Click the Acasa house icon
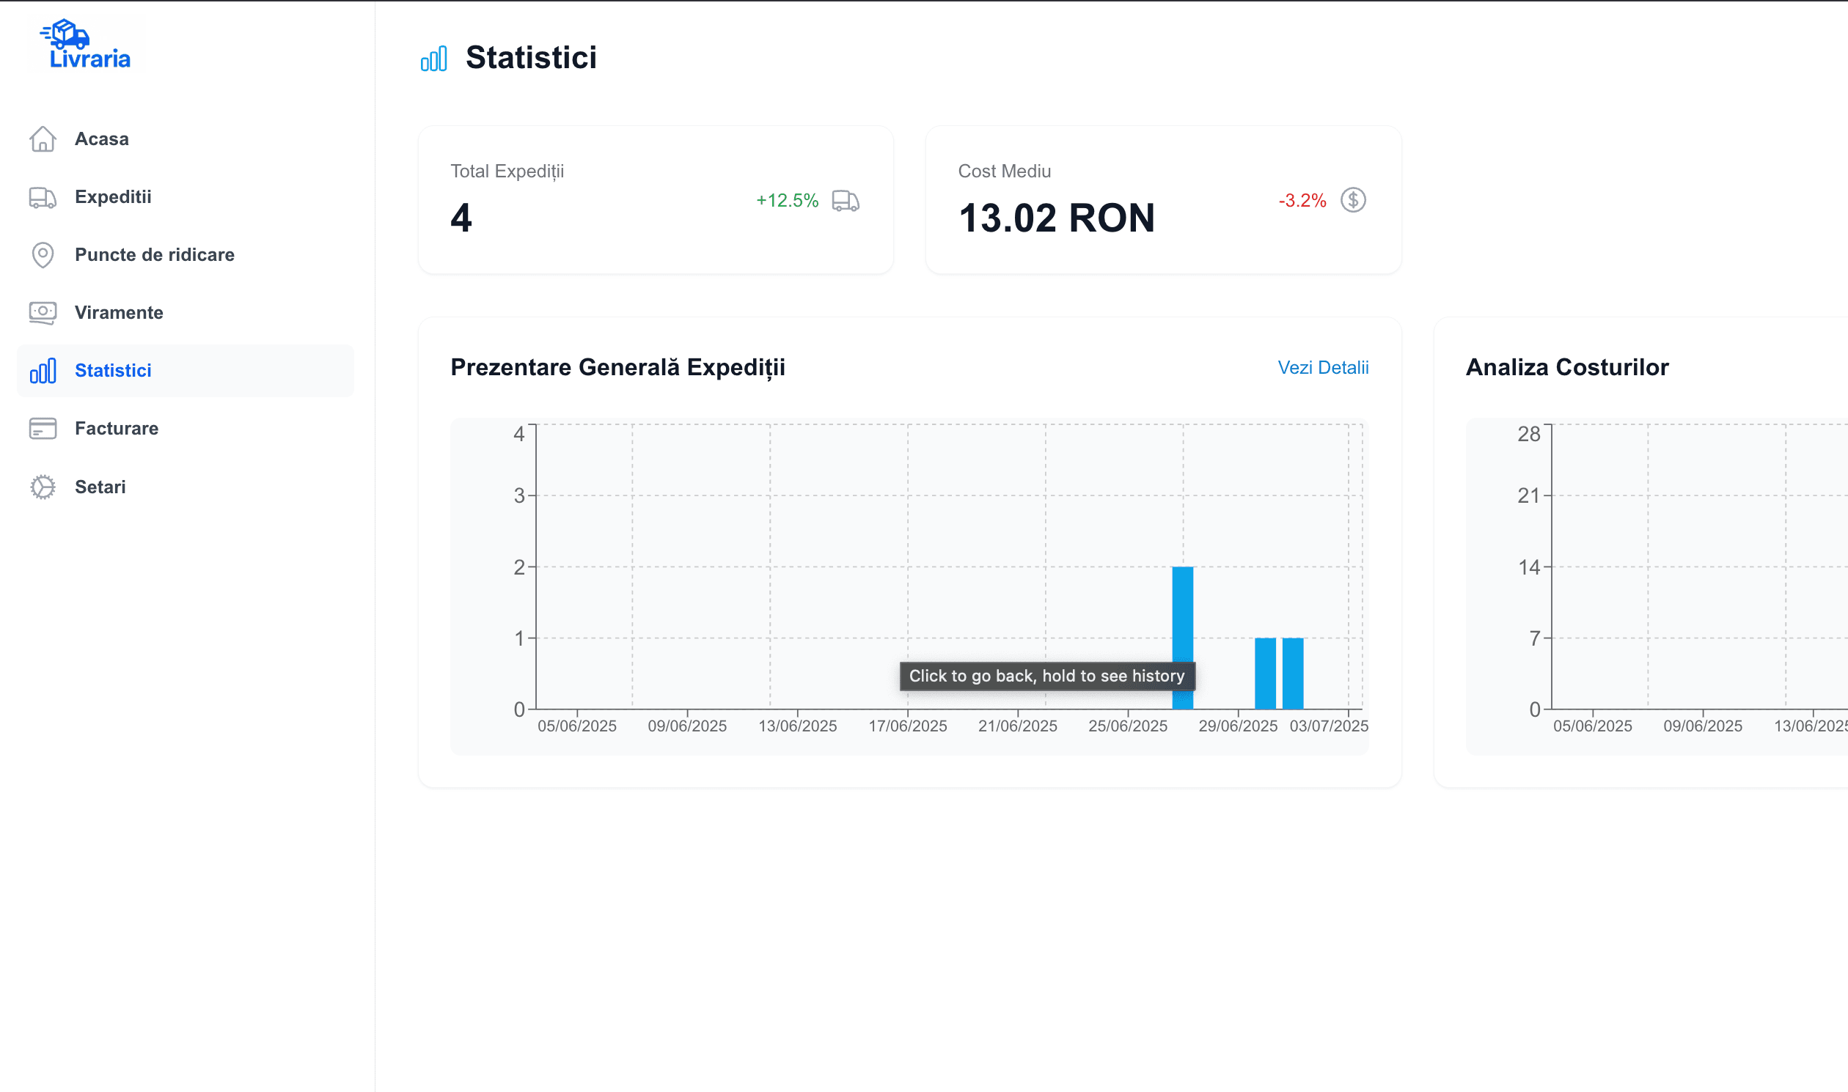 tap(43, 139)
